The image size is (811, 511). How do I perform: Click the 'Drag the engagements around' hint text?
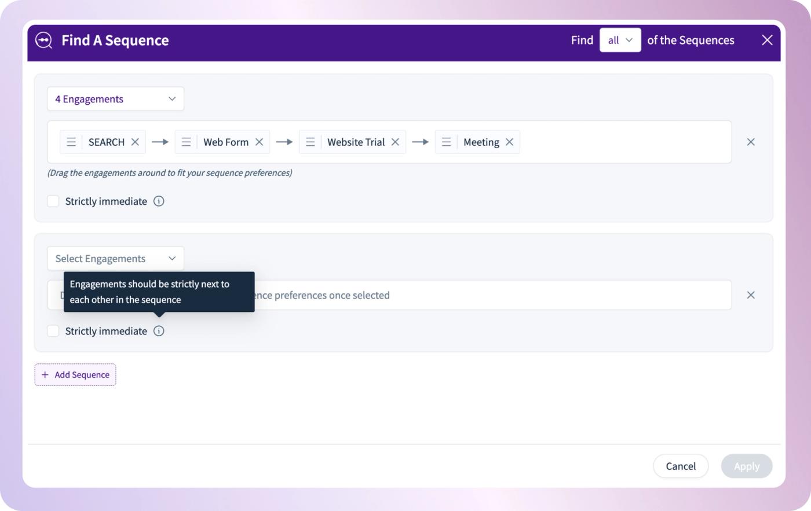[170, 172]
